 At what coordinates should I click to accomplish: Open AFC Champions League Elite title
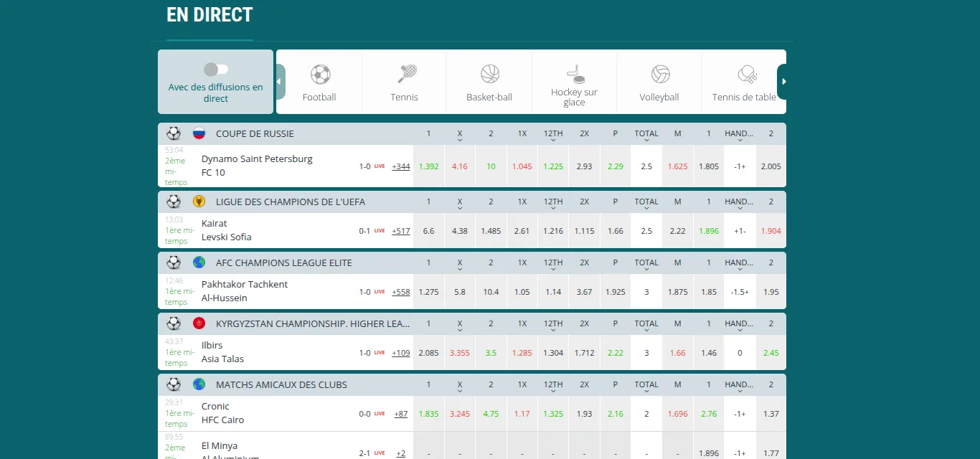click(x=284, y=262)
